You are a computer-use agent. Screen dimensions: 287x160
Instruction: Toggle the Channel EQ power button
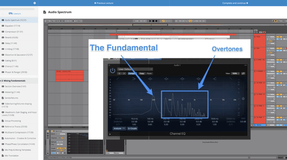click(x=113, y=70)
